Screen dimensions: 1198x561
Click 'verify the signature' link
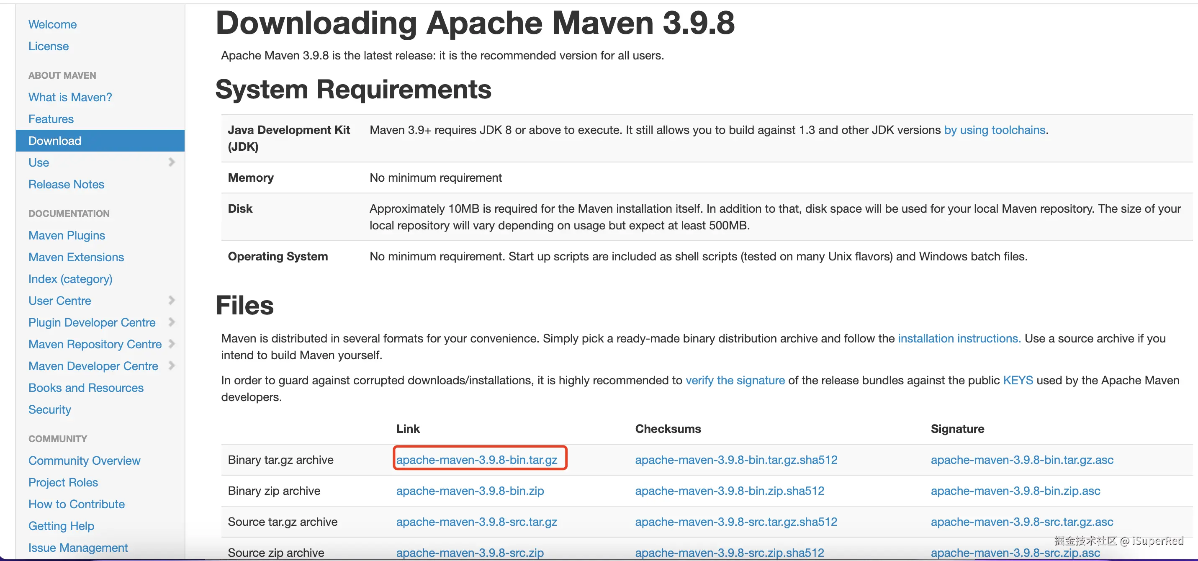click(x=735, y=380)
